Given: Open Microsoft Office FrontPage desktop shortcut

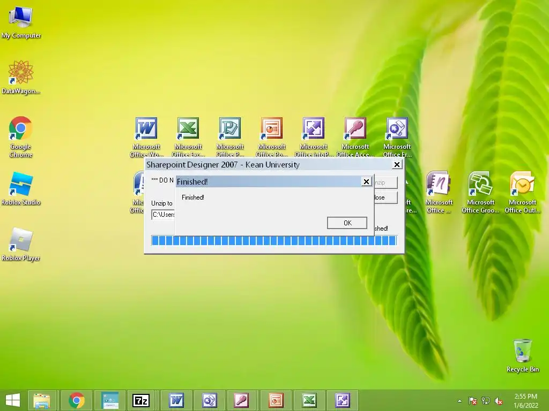Looking at the screenshot, I should [397, 137].
